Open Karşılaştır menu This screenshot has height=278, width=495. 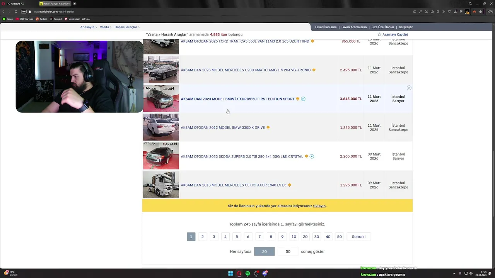tap(406, 27)
